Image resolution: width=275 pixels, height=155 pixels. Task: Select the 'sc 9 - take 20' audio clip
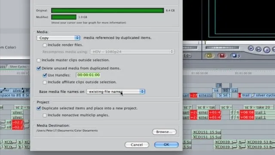(x=258, y=107)
